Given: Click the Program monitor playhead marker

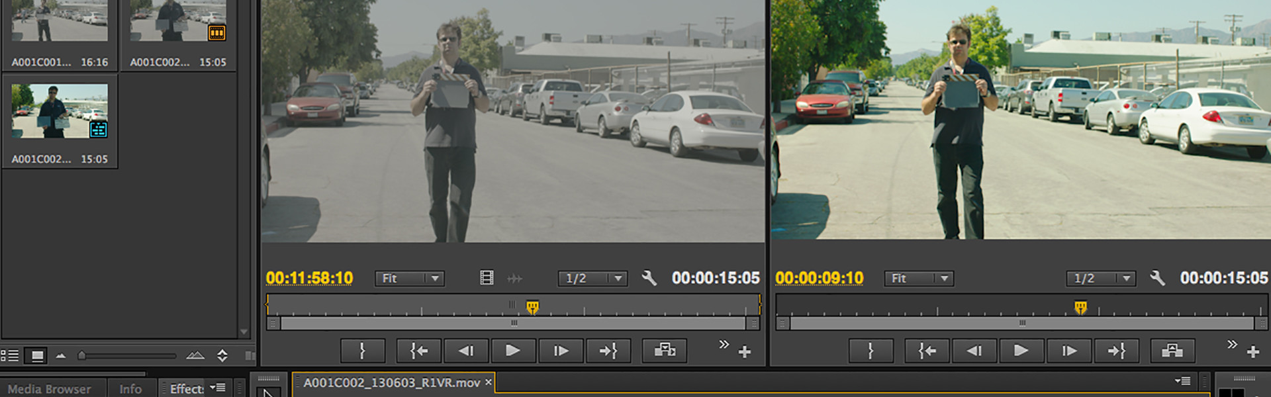Looking at the screenshot, I should pos(1080,307).
